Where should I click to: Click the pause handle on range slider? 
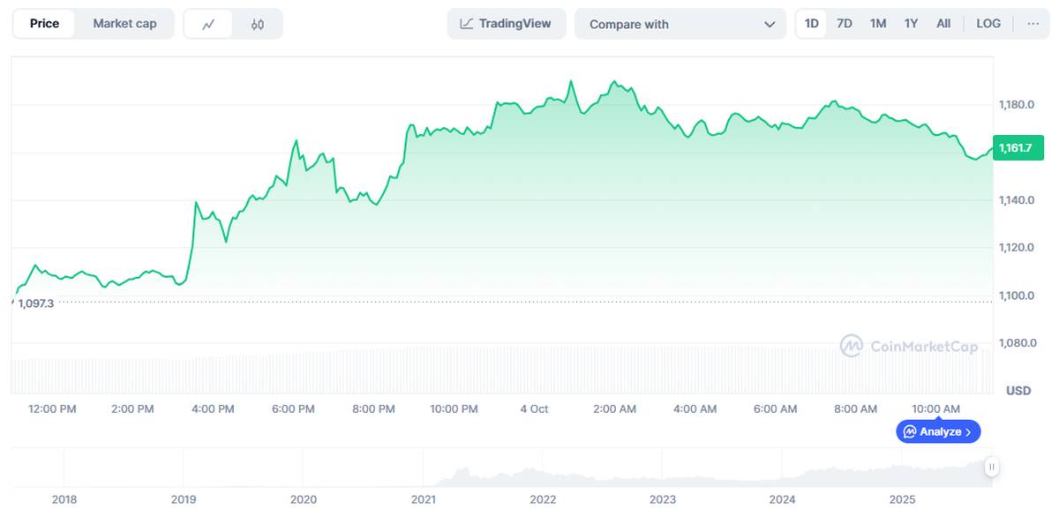(x=992, y=468)
